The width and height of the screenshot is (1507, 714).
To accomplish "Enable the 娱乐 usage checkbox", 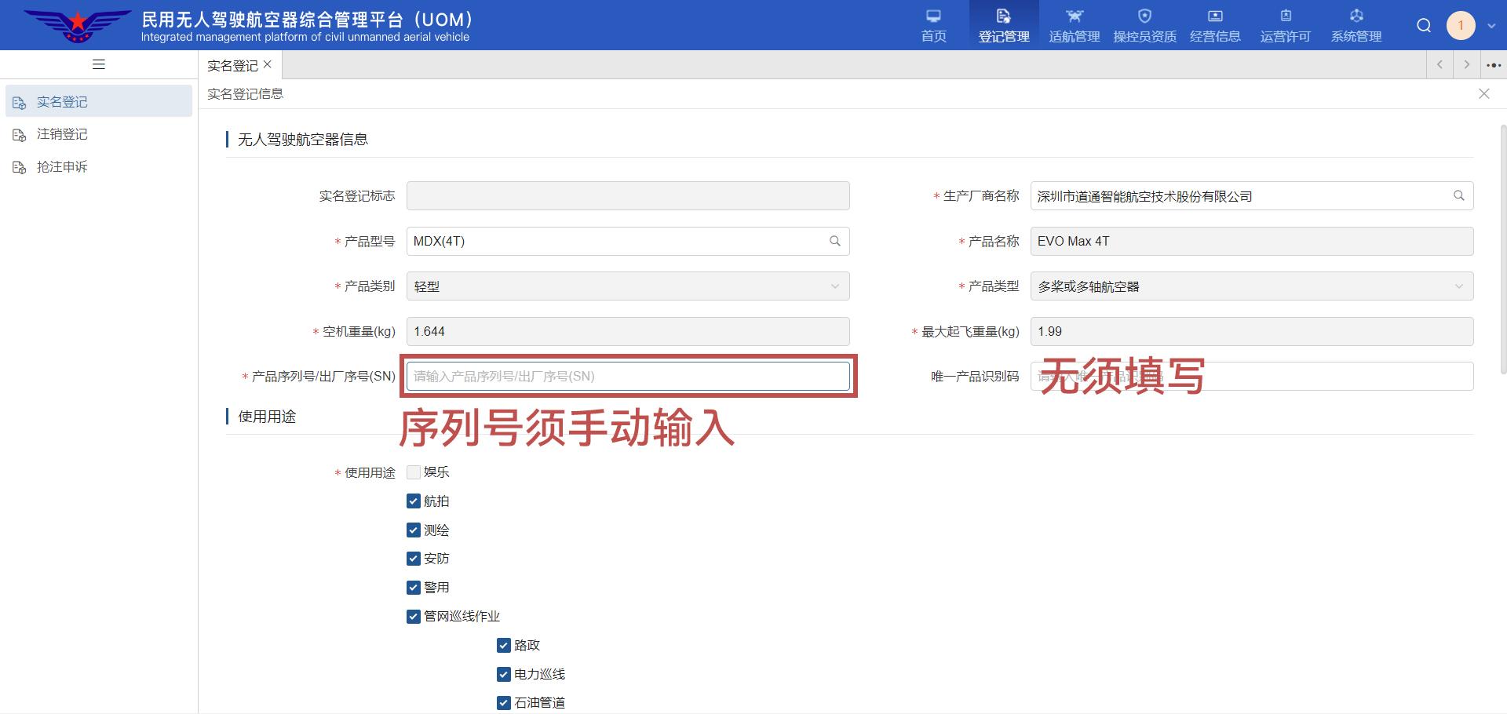I will [414, 472].
